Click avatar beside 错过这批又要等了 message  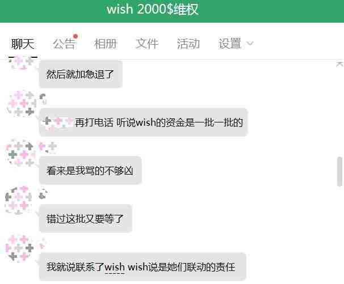pyautogui.click(x=19, y=200)
